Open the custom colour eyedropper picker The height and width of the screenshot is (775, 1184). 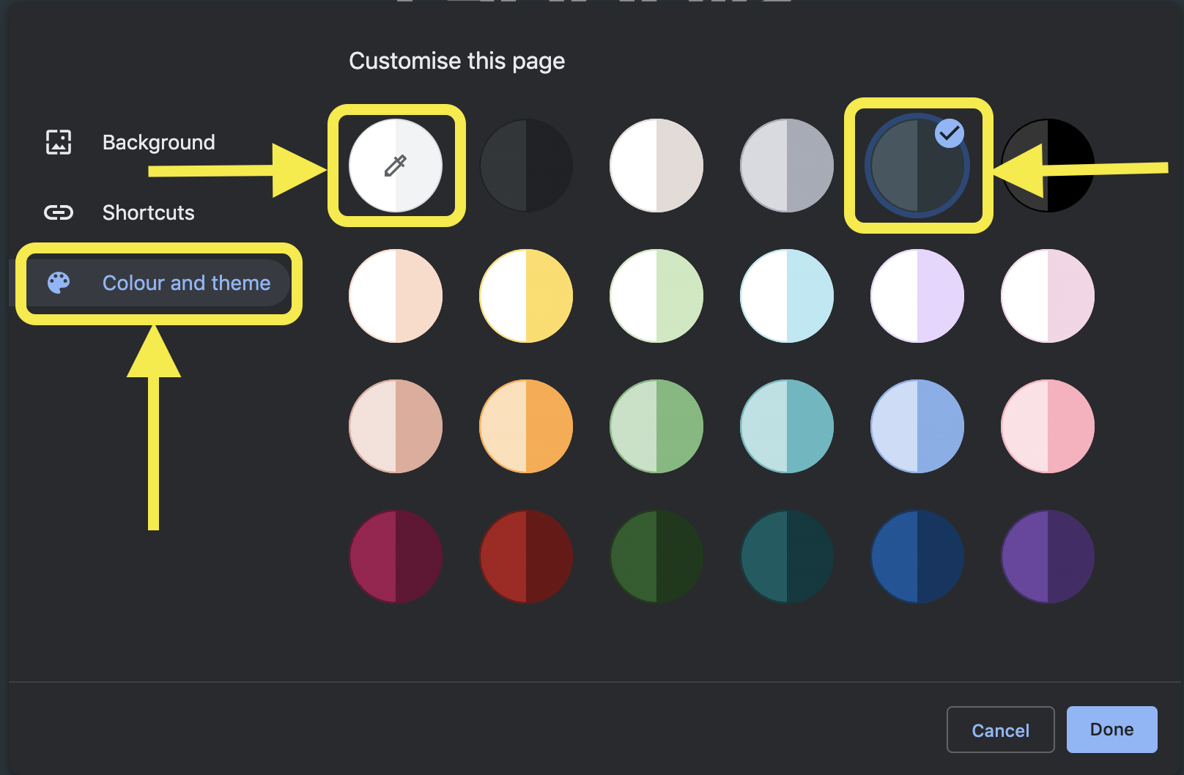point(396,166)
